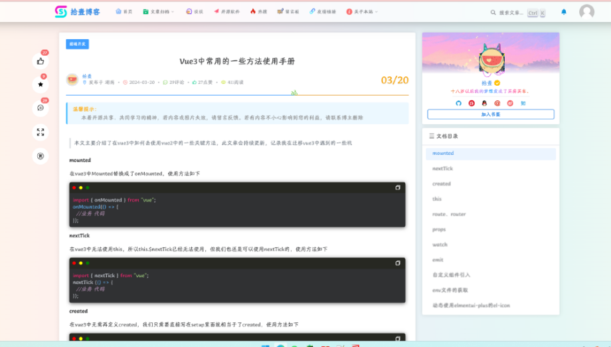Screen dimensions: 611x347
Task: Open the Weibo profile icon
Action: tap(510, 103)
